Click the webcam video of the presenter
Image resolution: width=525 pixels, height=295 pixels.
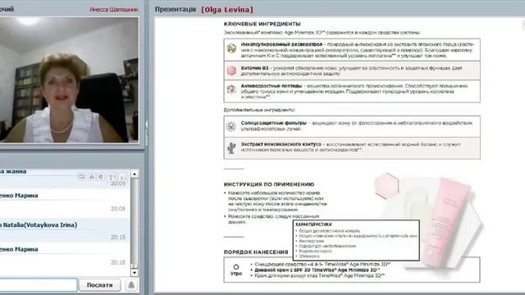69,80
